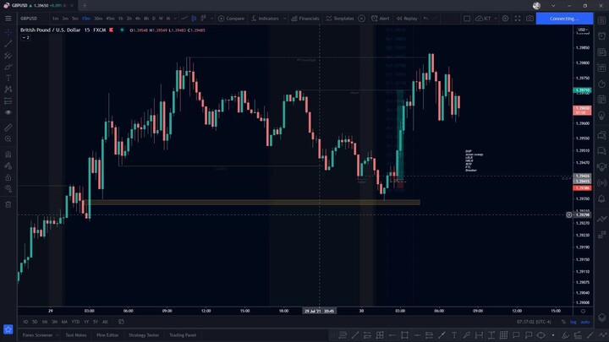This screenshot has height=342, width=609.
Task: Open the Pine Editor tab
Action: point(107,335)
